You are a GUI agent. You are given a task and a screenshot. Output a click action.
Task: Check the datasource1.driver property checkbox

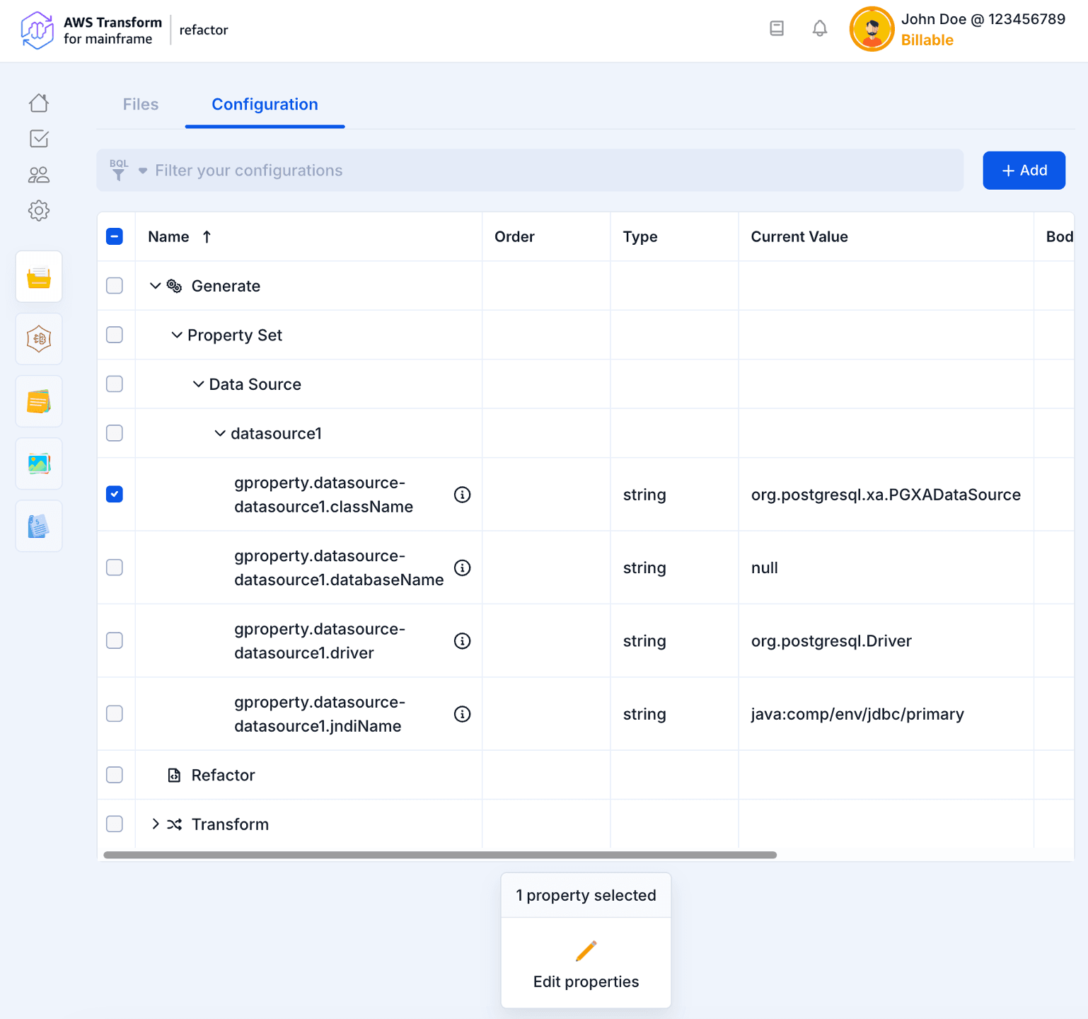[x=115, y=640]
